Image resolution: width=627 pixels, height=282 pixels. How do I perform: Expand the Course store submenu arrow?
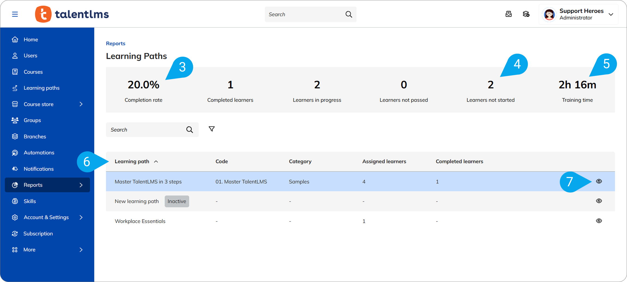[x=81, y=104]
